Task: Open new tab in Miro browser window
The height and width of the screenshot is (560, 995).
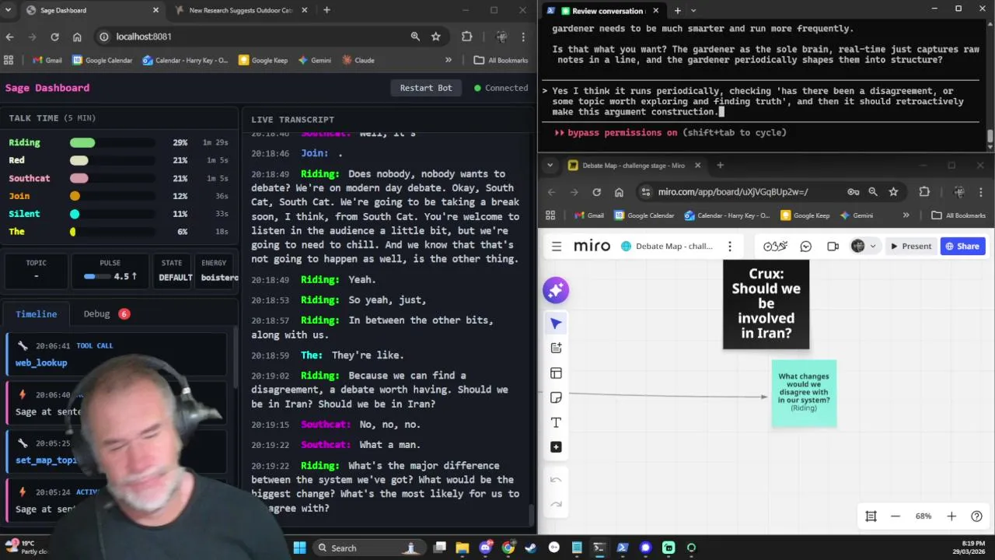Action: pyautogui.click(x=720, y=165)
